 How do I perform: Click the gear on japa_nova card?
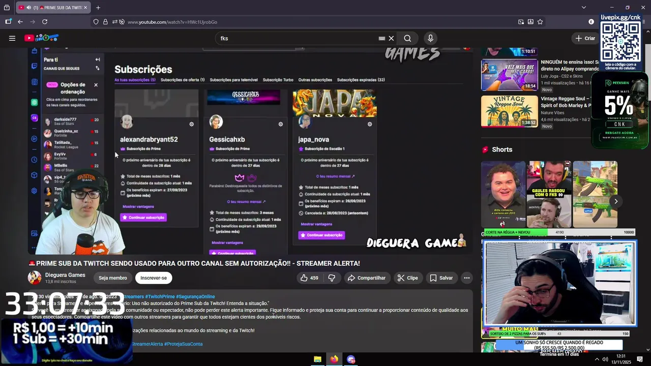369,124
